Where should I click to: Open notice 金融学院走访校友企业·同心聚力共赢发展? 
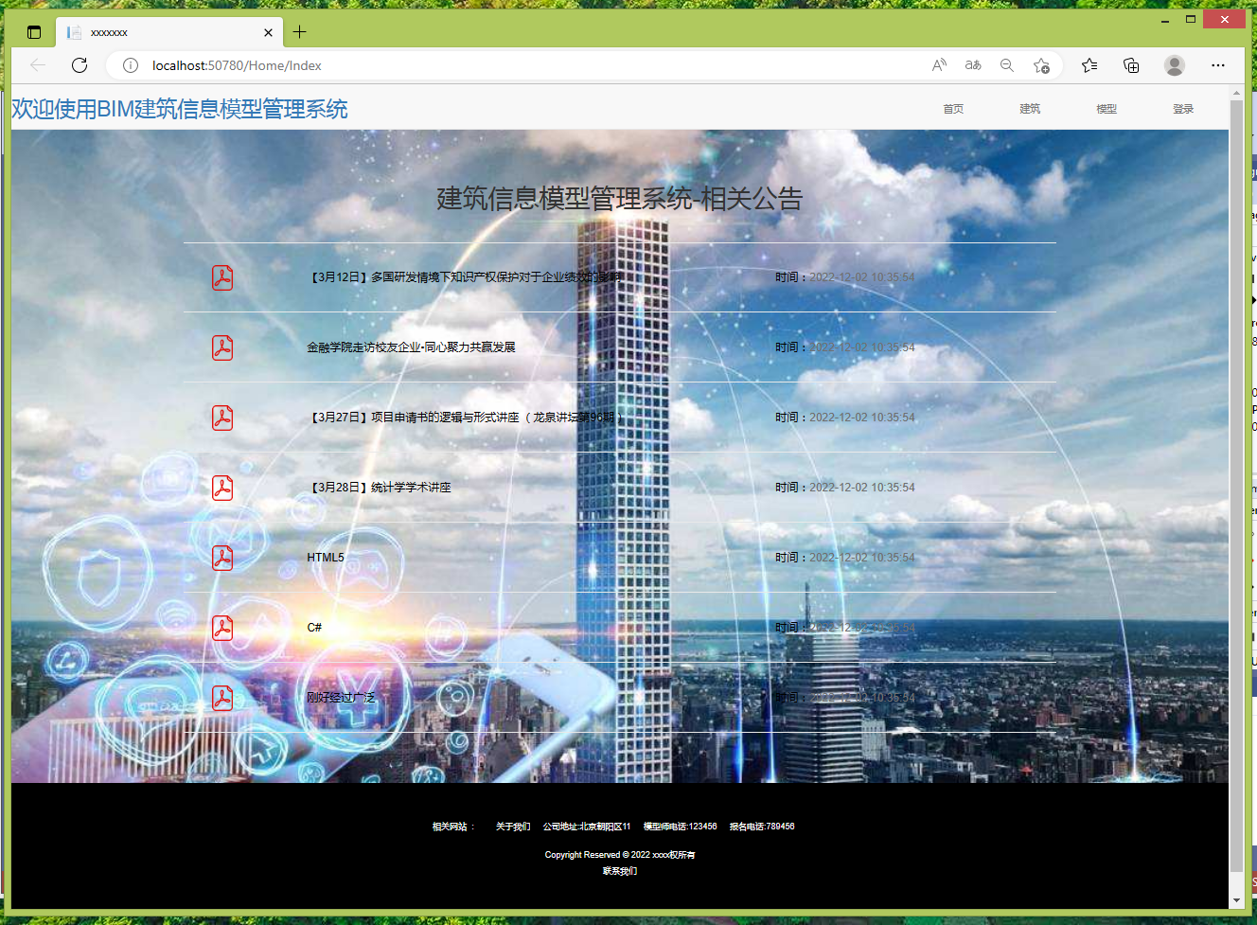(411, 347)
